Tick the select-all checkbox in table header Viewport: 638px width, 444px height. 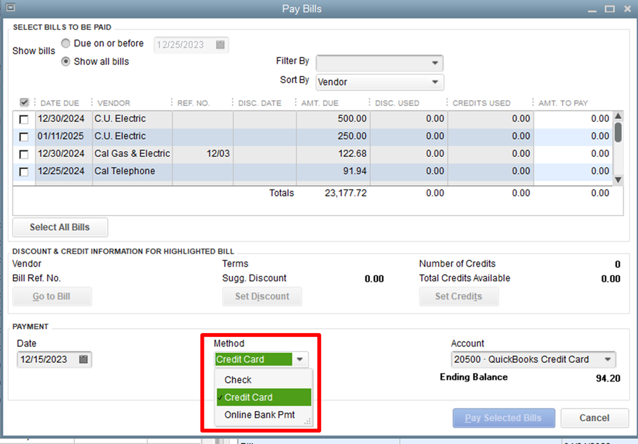tap(24, 103)
